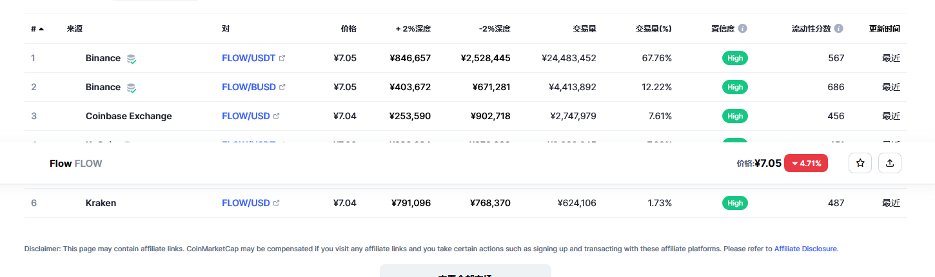Add Flow to watchlist with star icon
935x277 pixels.
point(860,163)
